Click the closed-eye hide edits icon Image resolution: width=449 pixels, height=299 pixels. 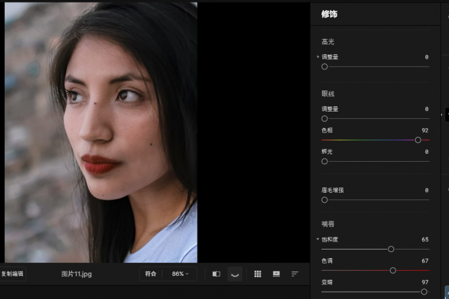[x=235, y=274]
